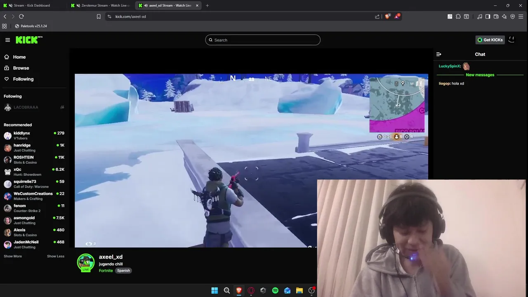Screen dimensions: 528x297
Task: Click the Spanish language tag
Action: click(123, 271)
